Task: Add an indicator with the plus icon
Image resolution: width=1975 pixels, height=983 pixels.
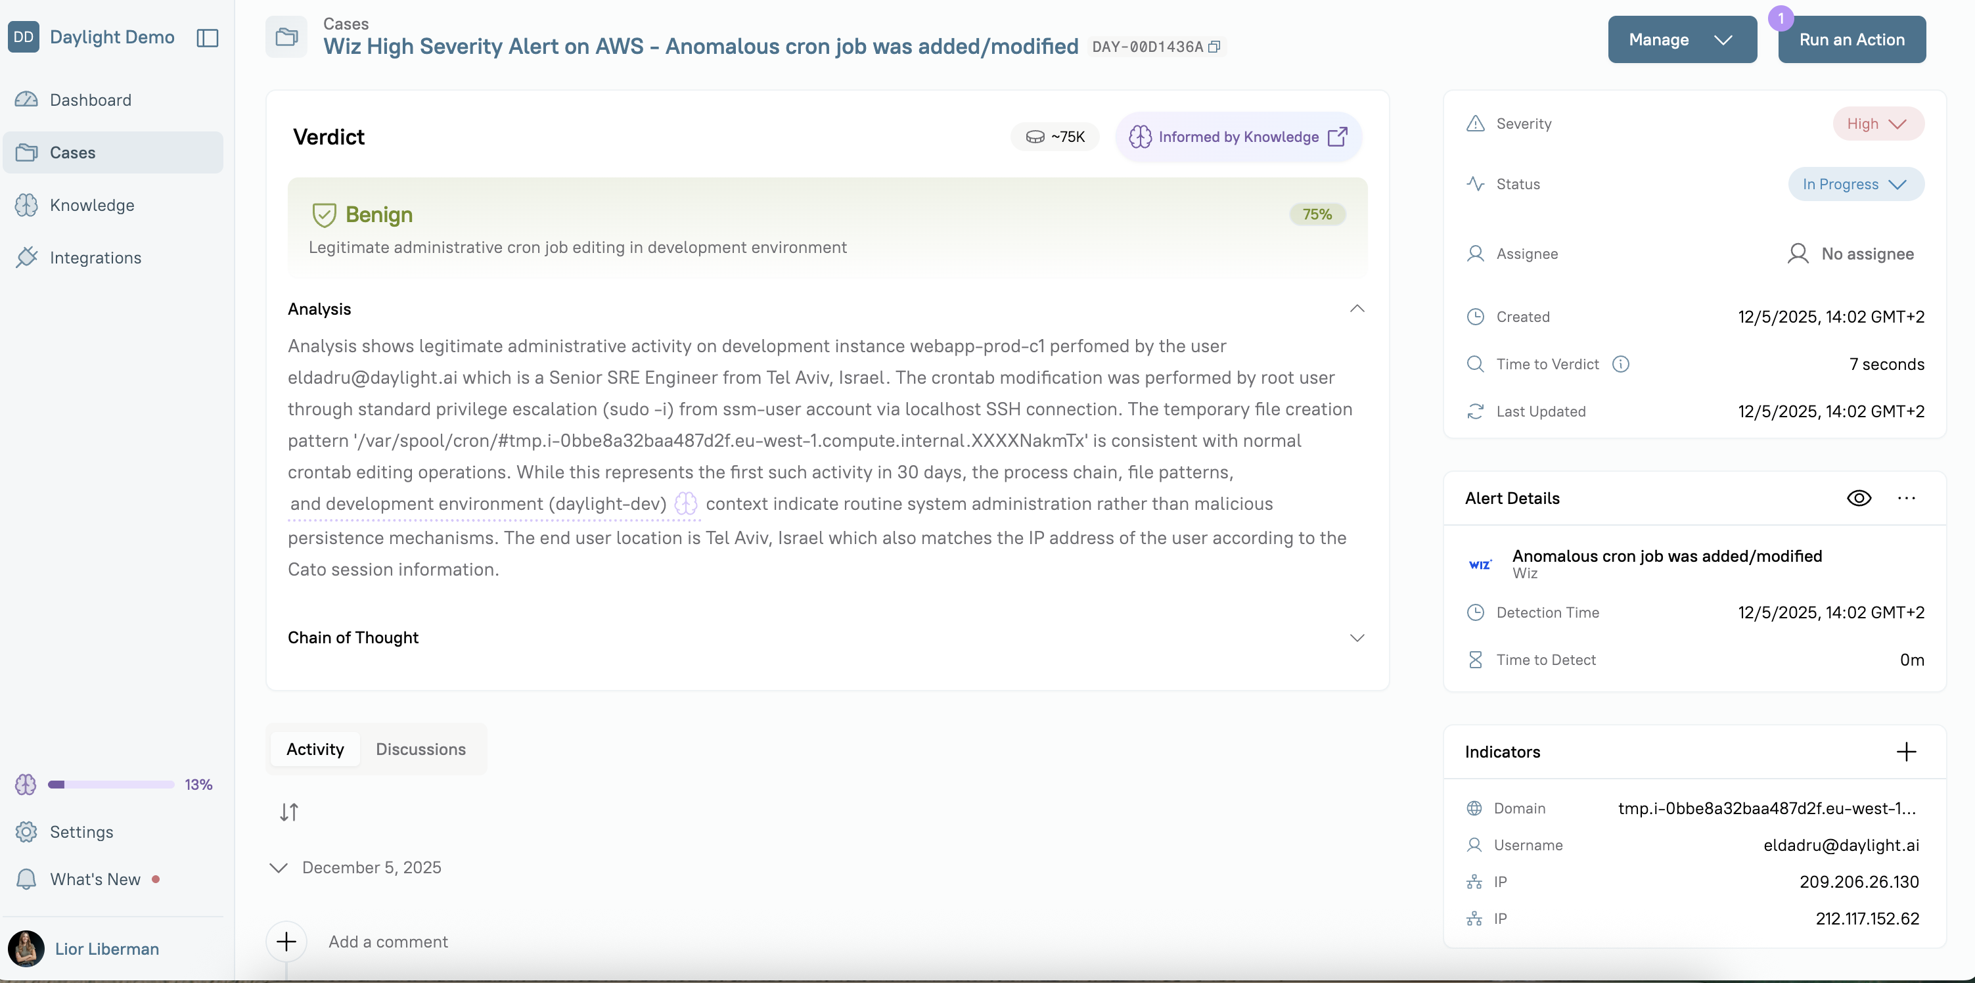Action: 1906,752
